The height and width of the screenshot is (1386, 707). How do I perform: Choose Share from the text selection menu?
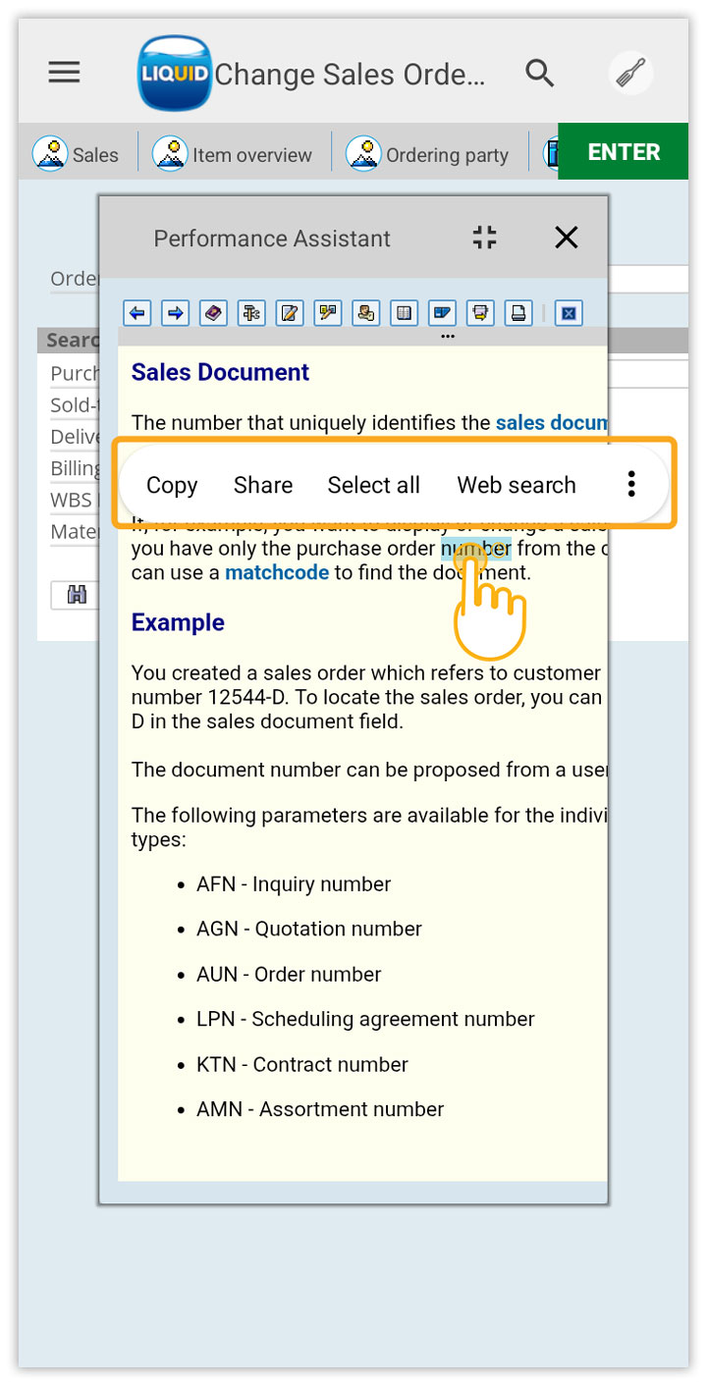point(263,485)
